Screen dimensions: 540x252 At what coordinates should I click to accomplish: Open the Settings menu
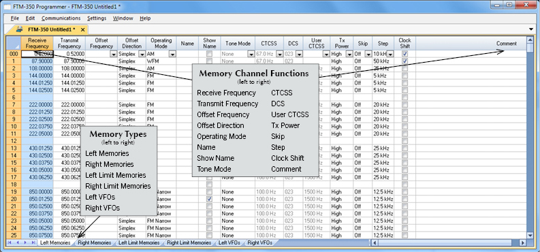(97, 18)
